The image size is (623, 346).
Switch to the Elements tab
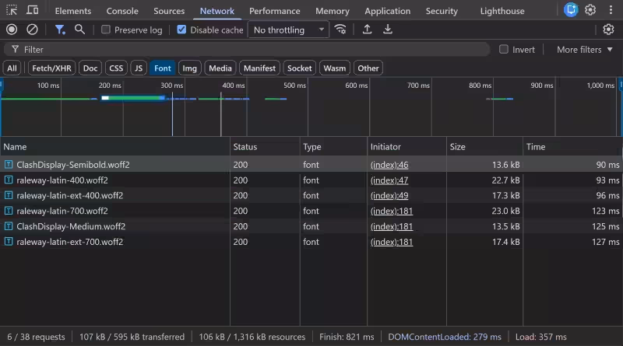point(72,11)
